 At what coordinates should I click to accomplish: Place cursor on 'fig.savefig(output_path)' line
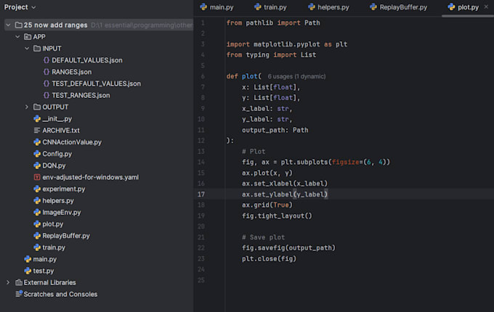(x=288, y=248)
